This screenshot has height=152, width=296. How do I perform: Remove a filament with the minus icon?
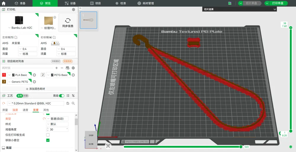62,68
